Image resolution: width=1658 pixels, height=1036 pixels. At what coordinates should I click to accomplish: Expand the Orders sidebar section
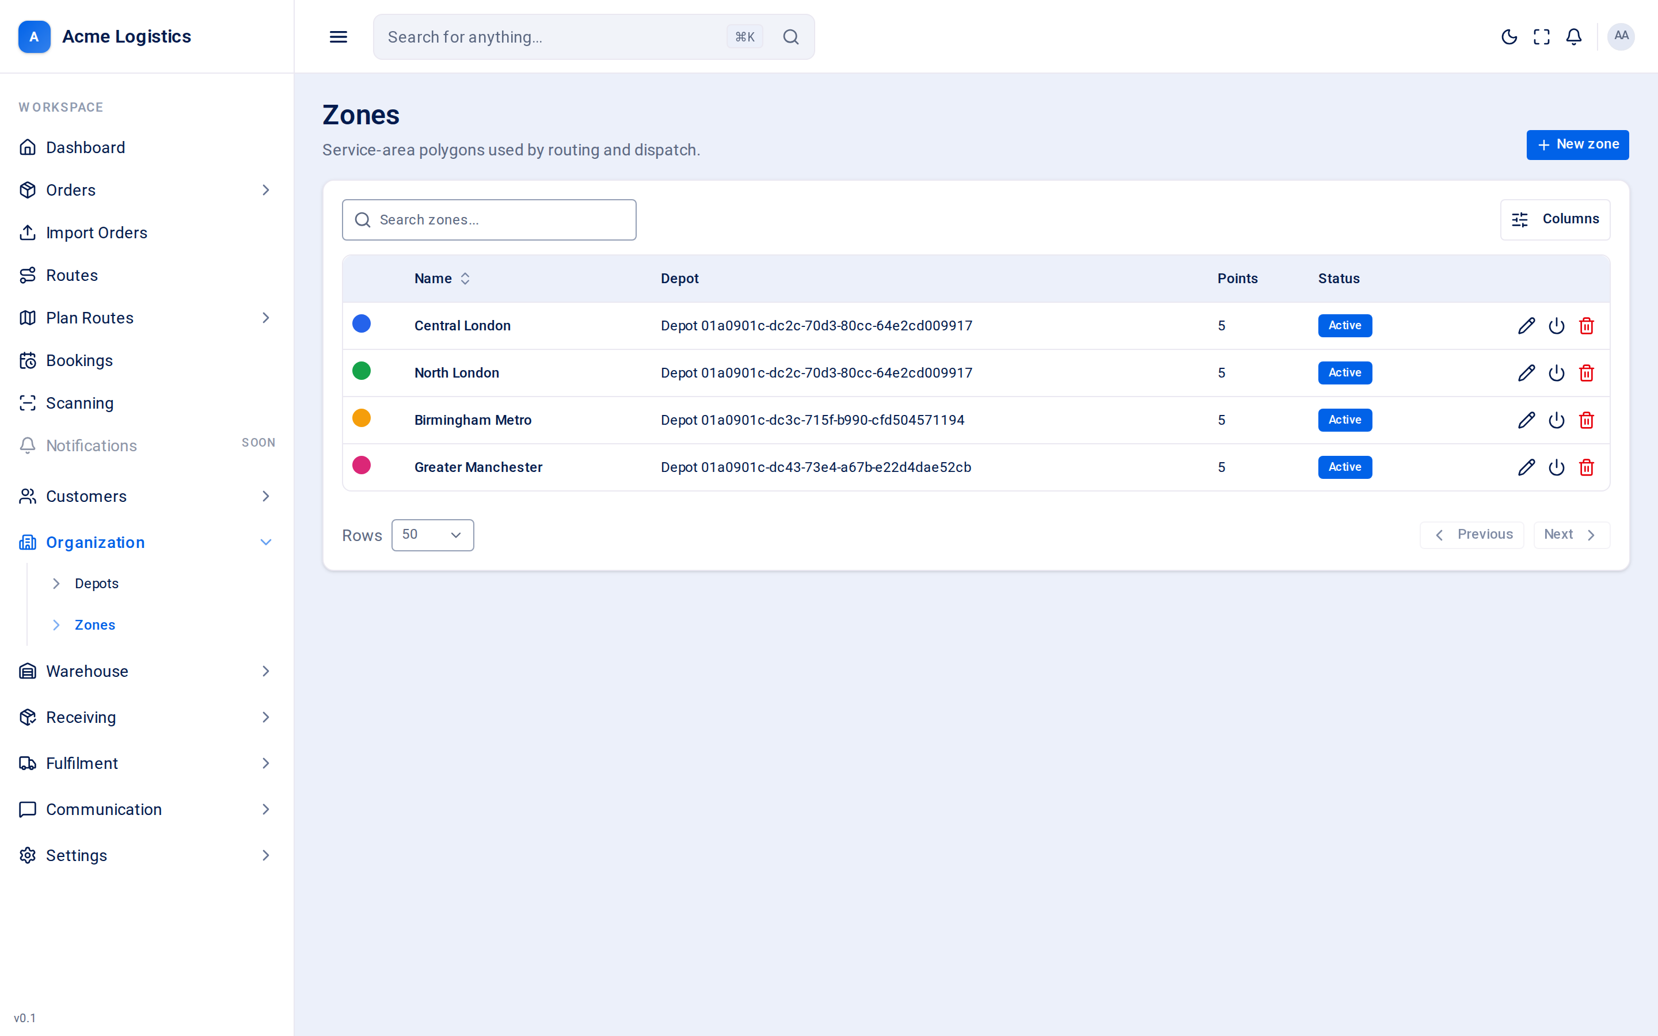click(x=147, y=190)
